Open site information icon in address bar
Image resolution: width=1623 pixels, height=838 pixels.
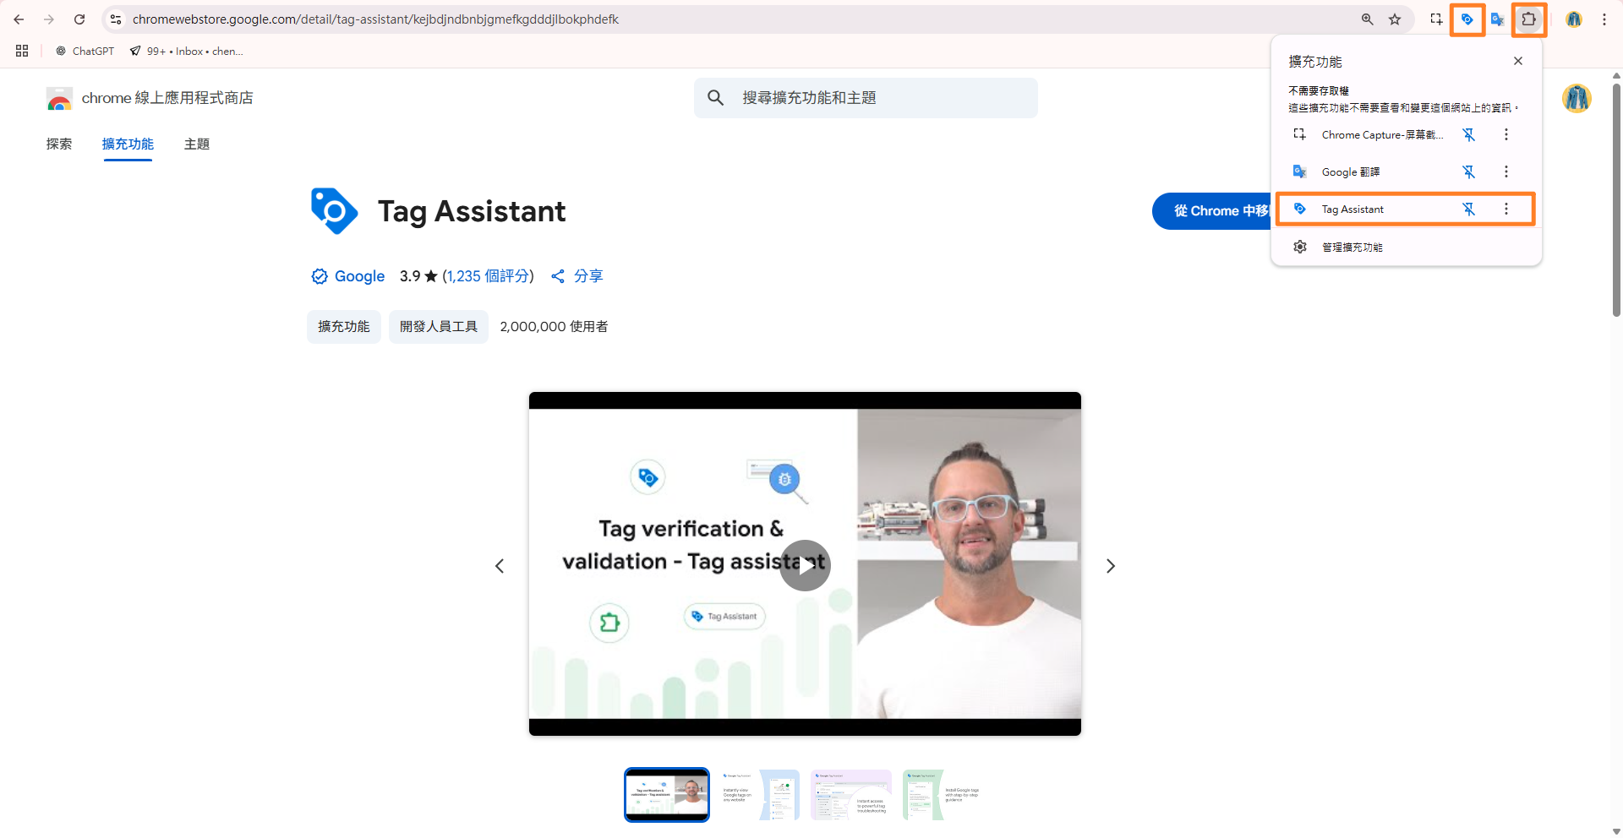(x=116, y=19)
